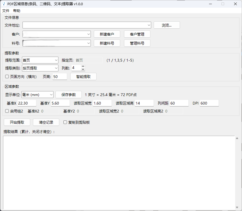242x211 pixels.
Task: Close the PDF extractor window
Action: pos(235,4)
